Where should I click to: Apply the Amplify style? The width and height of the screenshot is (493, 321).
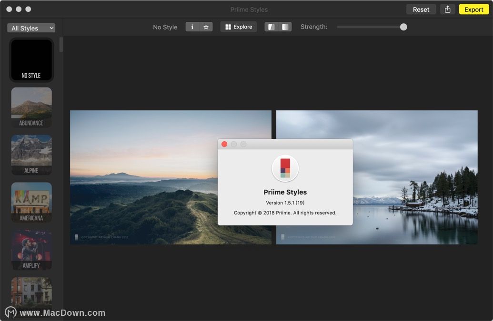[31, 250]
